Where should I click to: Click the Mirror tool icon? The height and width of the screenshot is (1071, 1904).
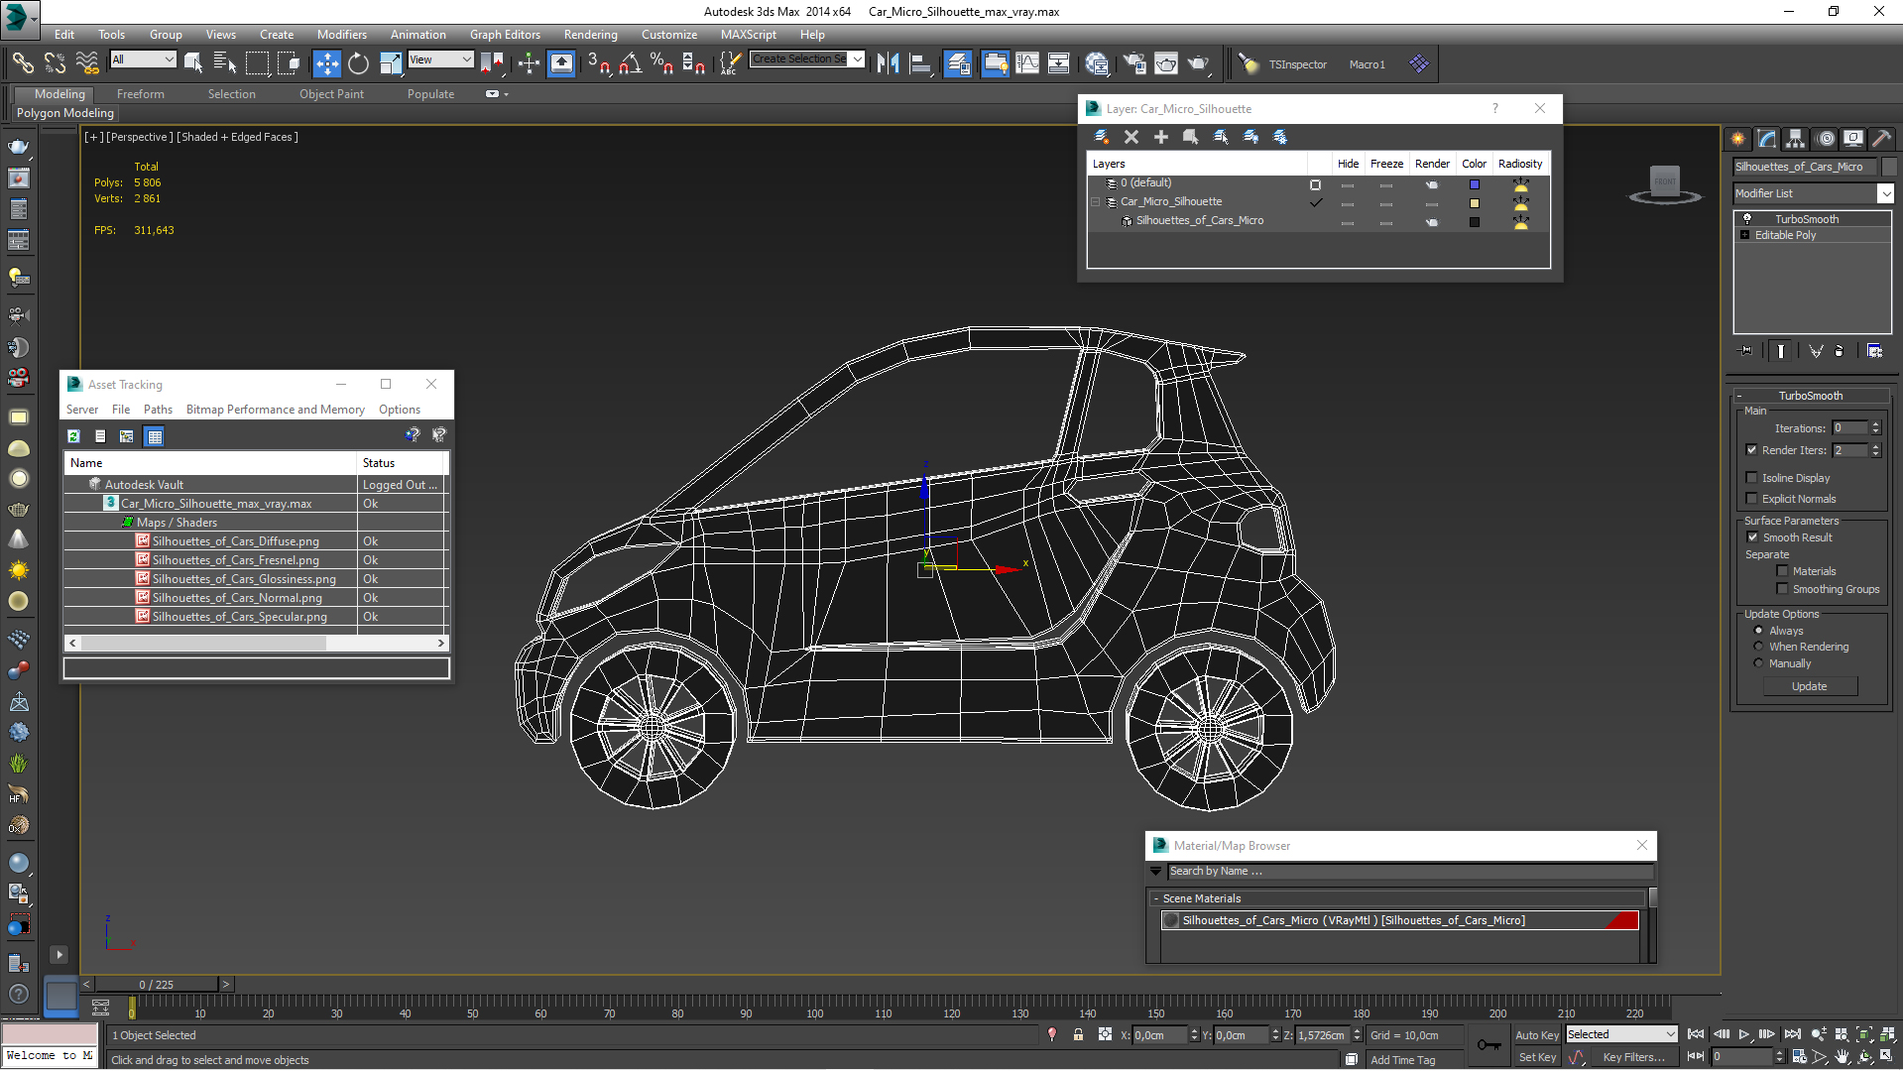point(889,63)
